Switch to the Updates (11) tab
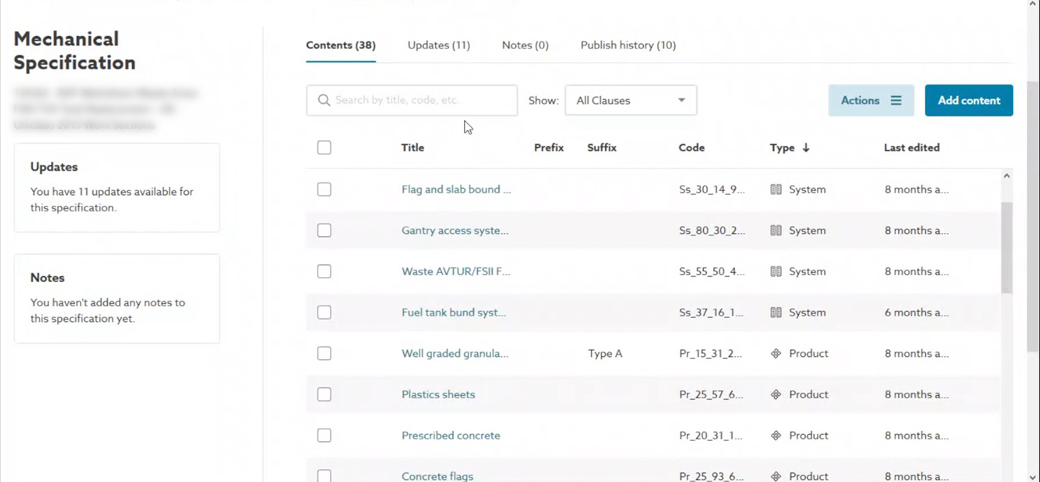 pos(439,45)
